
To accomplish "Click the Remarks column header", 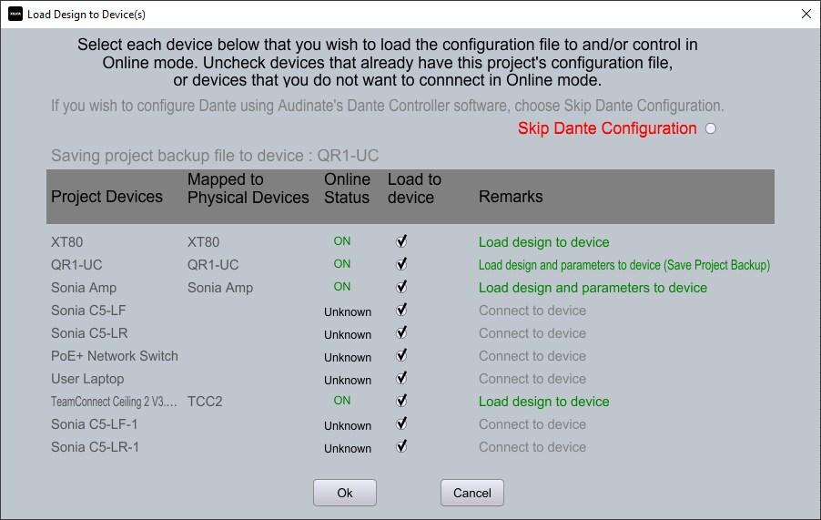I will click(x=511, y=197).
